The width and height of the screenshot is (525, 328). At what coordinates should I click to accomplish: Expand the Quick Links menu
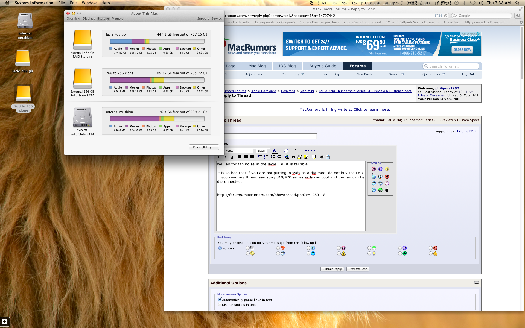click(433, 74)
